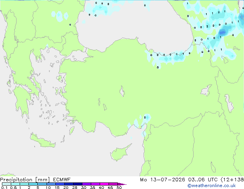This screenshot has height=189, width=244.
Task: Click the 30–35 mm purple legend swatch
Action: pos(87,184)
